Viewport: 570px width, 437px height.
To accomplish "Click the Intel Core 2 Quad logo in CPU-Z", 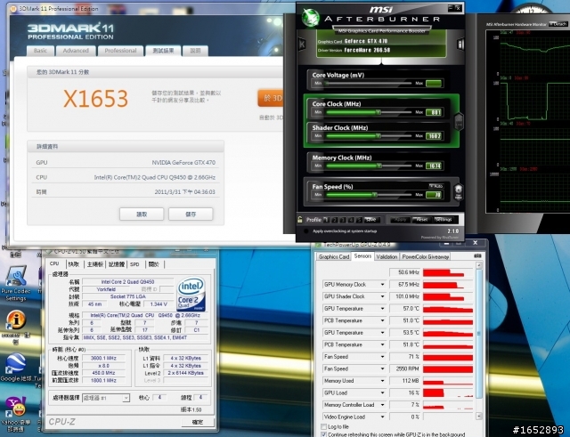I will [x=191, y=295].
